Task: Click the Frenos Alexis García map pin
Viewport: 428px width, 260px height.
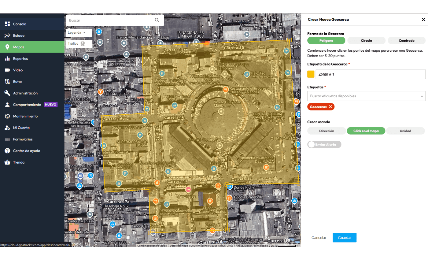Action: (x=124, y=44)
